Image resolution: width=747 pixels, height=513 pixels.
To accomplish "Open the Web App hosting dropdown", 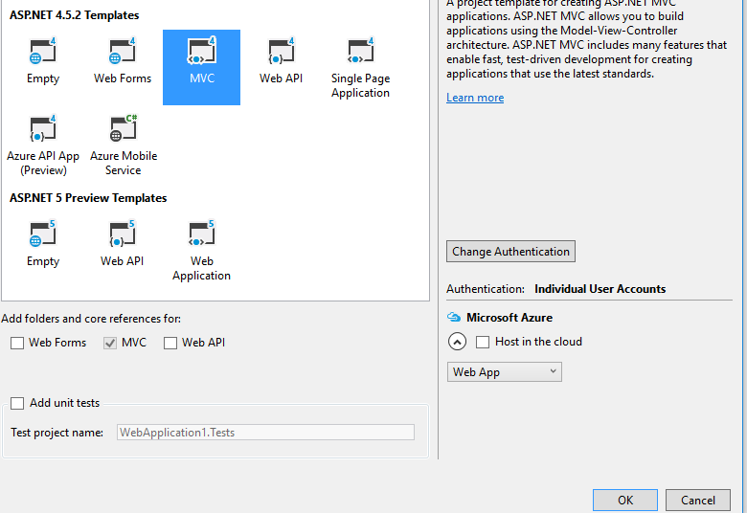I will 504,372.
